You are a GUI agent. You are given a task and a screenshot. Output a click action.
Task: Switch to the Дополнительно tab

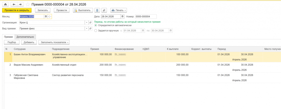pos(25,37)
